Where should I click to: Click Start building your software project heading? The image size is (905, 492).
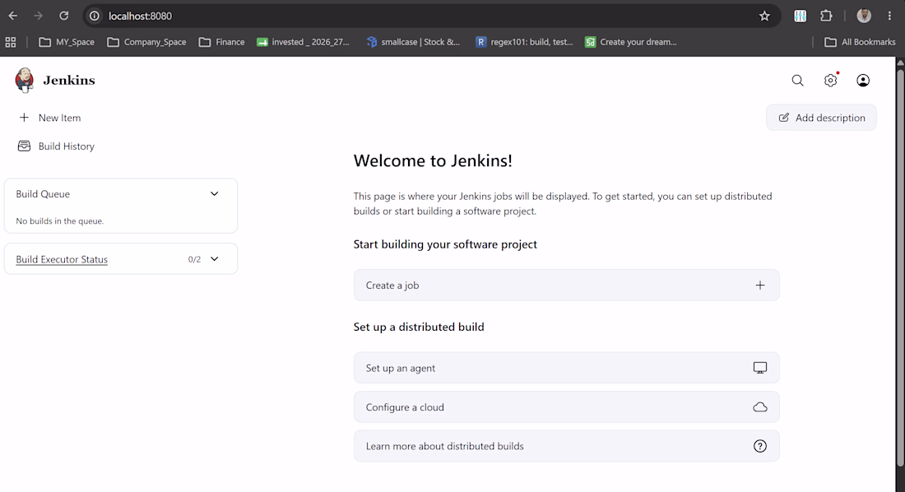(445, 244)
